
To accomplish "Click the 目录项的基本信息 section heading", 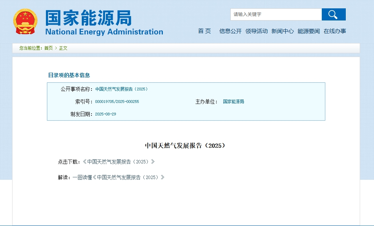I will (x=69, y=75).
